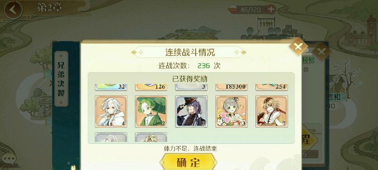Tap the back arrow beside 第2章
The width and height of the screenshot is (378, 170).
[x=13, y=10]
